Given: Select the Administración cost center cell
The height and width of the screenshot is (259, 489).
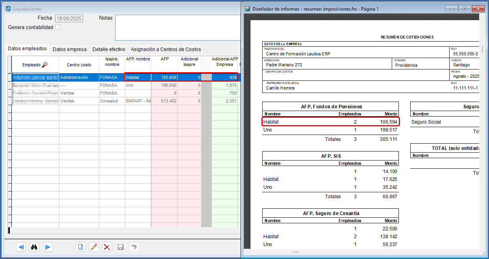Looking at the screenshot, I should pyautogui.click(x=79, y=77).
